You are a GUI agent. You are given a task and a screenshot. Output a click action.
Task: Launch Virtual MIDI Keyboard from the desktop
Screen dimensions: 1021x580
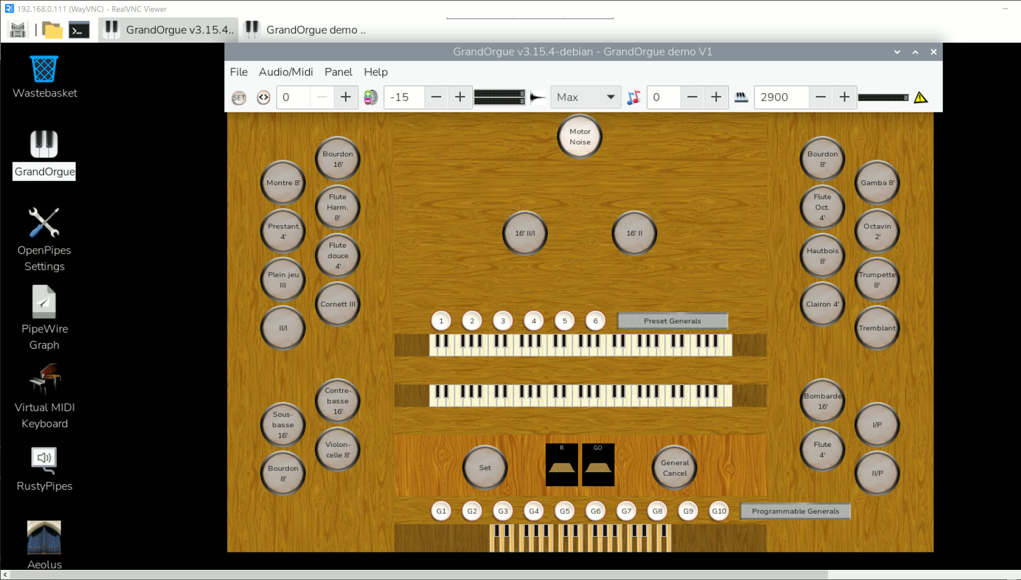pos(44,396)
